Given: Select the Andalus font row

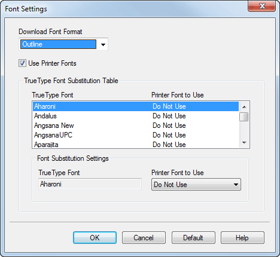Looking at the screenshot, I should 136,116.
